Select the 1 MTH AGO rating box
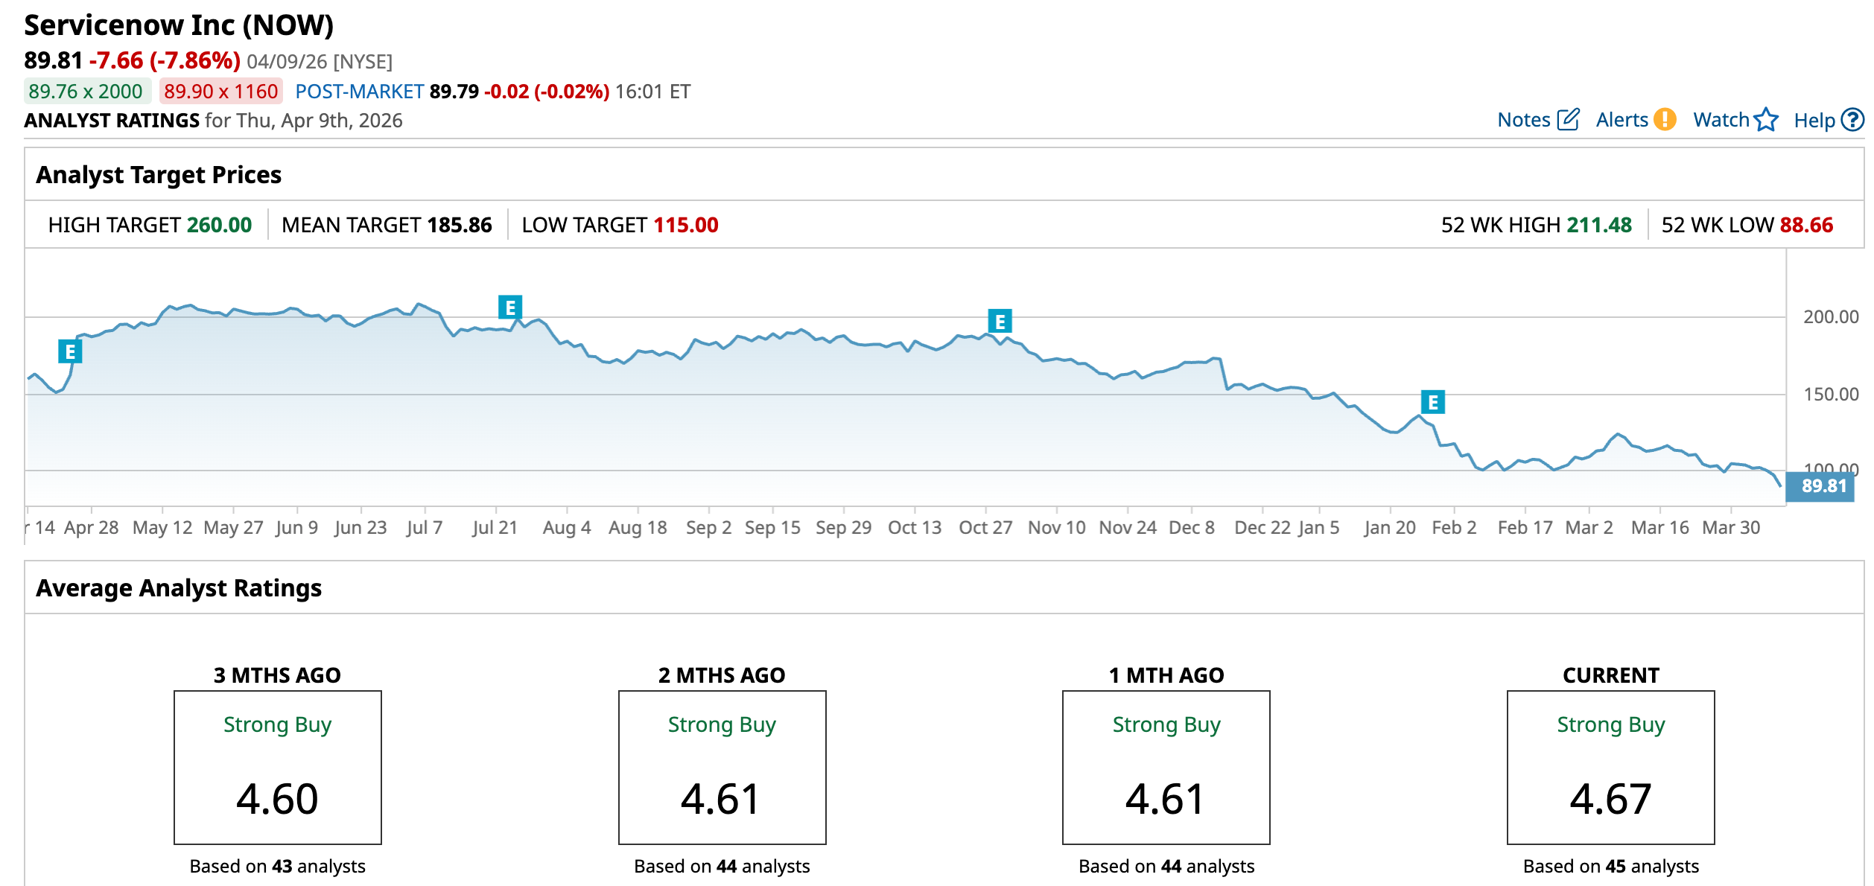Viewport: 1874px width, 886px height. point(1166,767)
